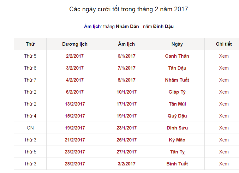The height and width of the screenshot is (173, 239).
Task: Click the lunar date 10/1/2017
Action: click(127, 92)
